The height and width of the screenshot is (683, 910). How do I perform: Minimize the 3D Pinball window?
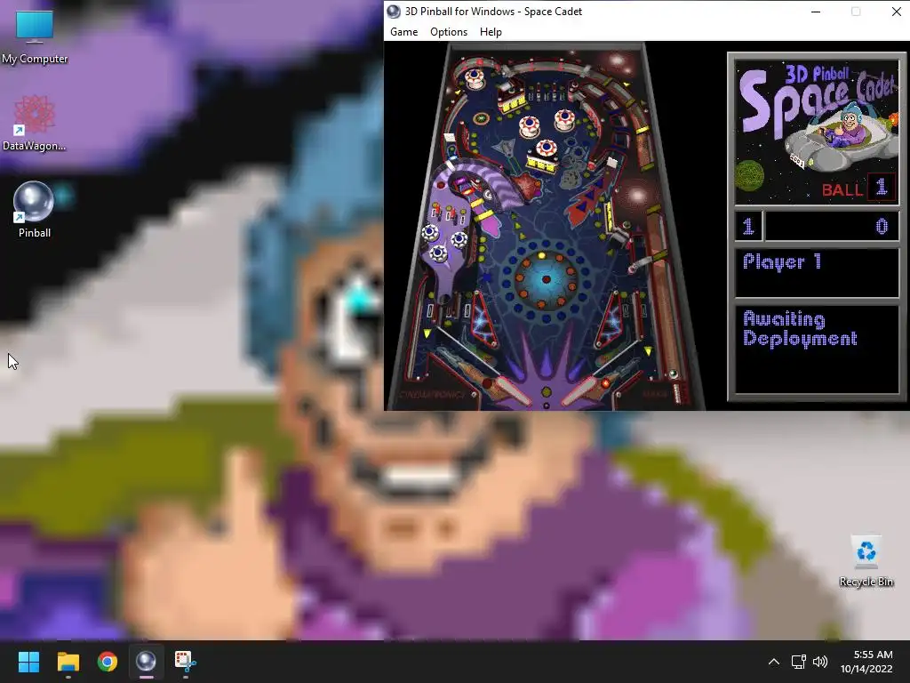(x=816, y=12)
